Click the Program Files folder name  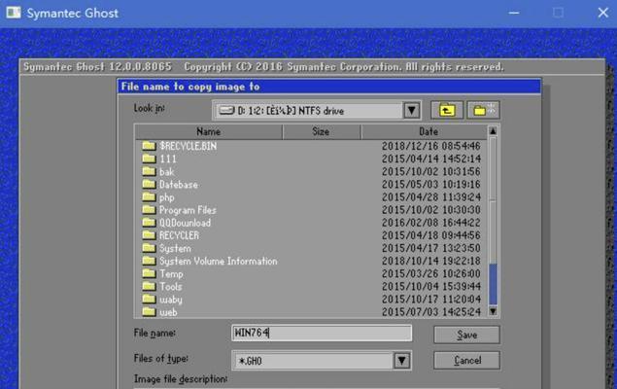[188, 210]
